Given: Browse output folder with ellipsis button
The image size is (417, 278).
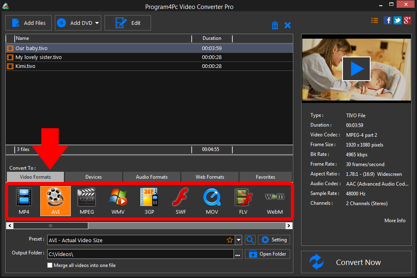Looking at the screenshot, I should [x=238, y=254].
